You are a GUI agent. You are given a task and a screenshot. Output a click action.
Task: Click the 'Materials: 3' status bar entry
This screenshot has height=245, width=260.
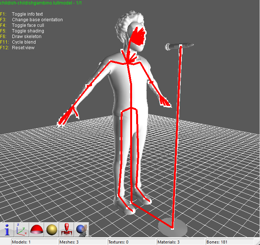pyautogui.click(x=180, y=242)
